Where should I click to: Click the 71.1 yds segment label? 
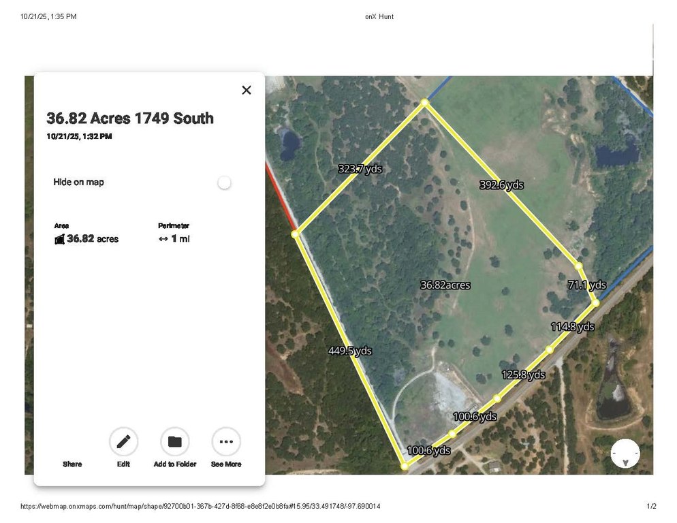click(x=587, y=285)
